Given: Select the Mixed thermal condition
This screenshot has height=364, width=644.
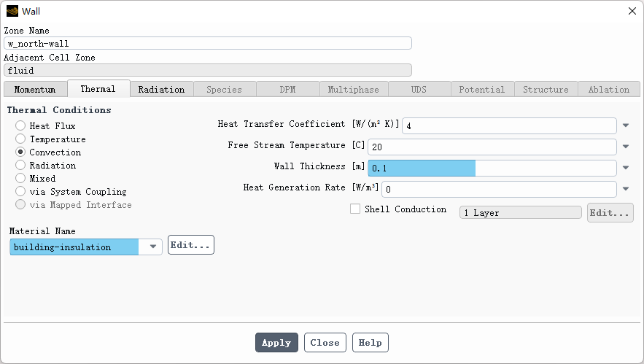Looking at the screenshot, I should pyautogui.click(x=20, y=179).
